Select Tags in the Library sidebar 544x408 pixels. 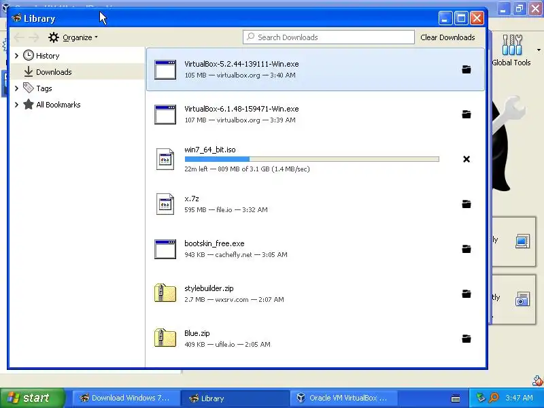click(x=78, y=88)
